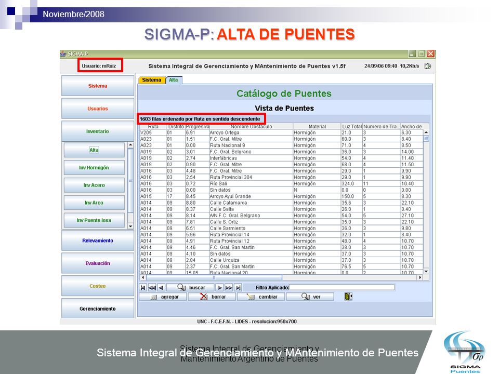
Task: Click the Filtro Aplicado field
Action: tap(342, 287)
